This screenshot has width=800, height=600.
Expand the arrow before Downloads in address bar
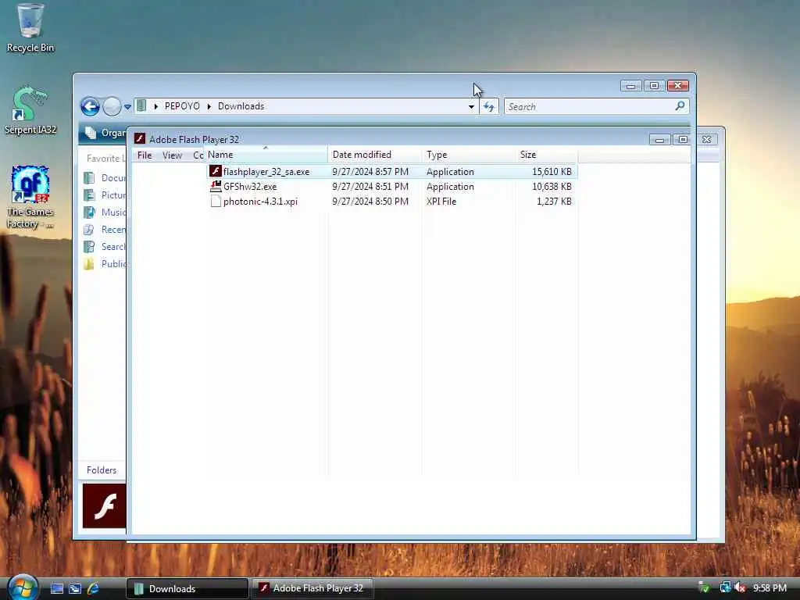click(209, 106)
